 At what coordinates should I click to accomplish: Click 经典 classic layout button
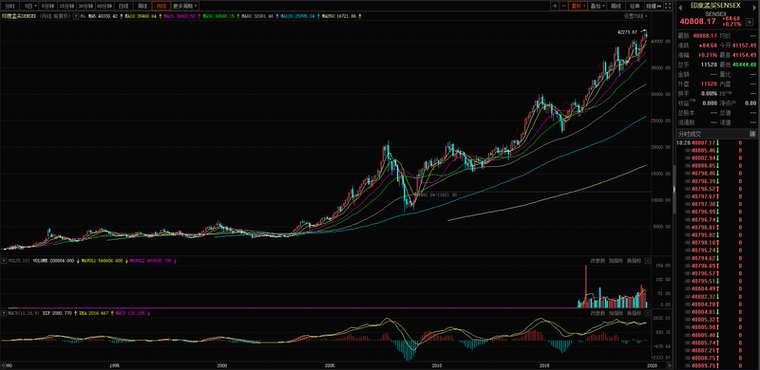tap(635, 6)
